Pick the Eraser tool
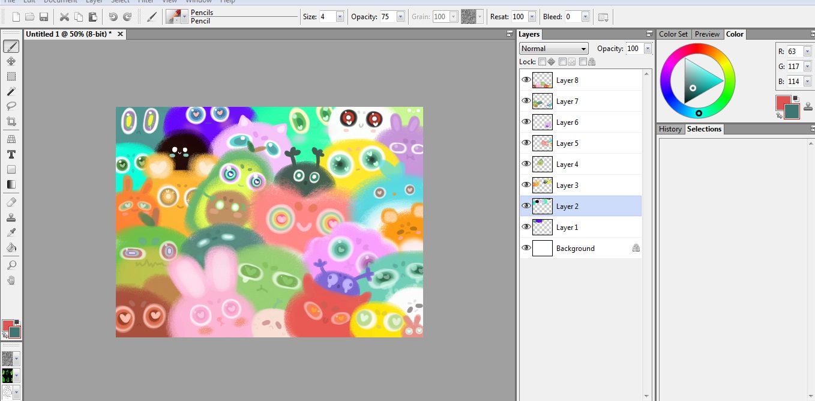The width and height of the screenshot is (815, 401). pyautogui.click(x=11, y=202)
